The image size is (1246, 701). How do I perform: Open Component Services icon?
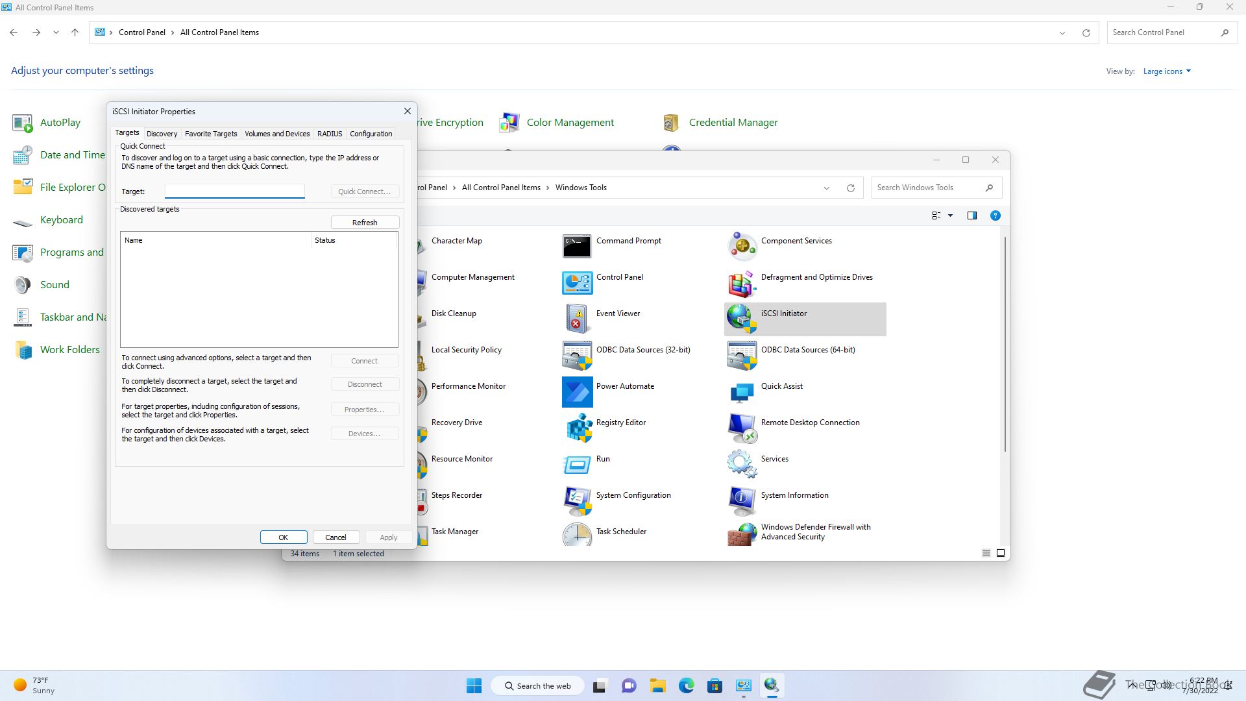742,247
